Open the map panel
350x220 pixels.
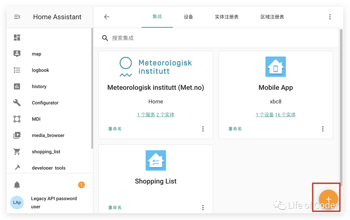(x=36, y=54)
